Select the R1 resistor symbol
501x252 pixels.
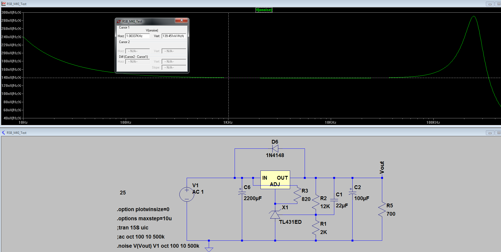[x=316, y=228]
